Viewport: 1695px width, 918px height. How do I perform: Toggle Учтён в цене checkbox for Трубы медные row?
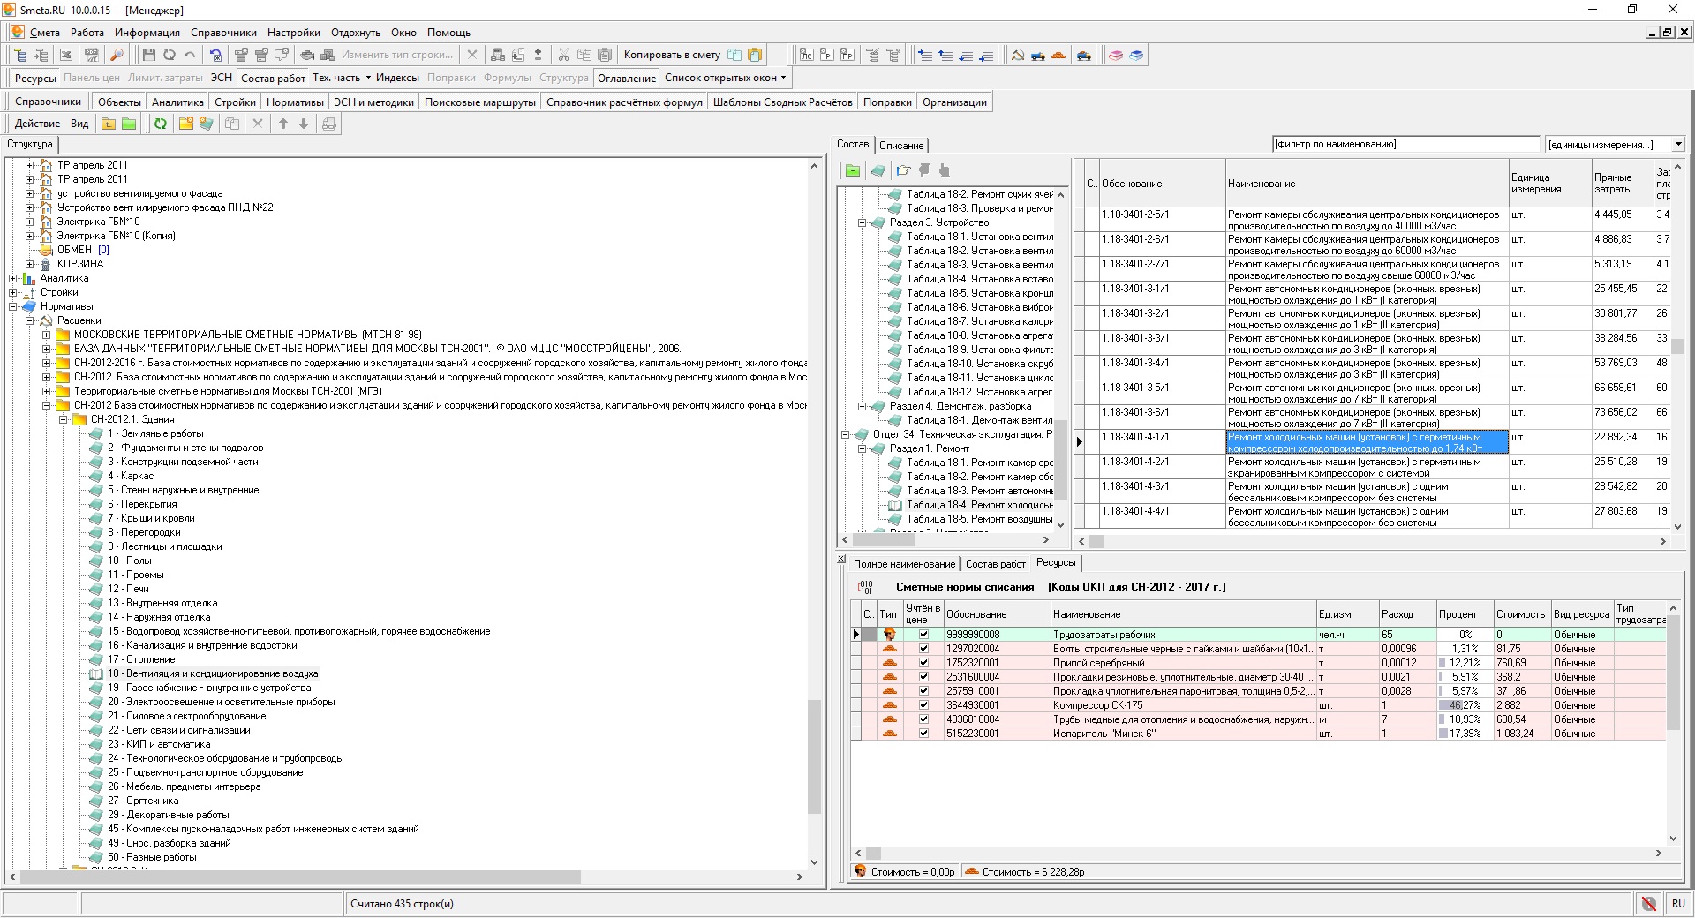923,719
